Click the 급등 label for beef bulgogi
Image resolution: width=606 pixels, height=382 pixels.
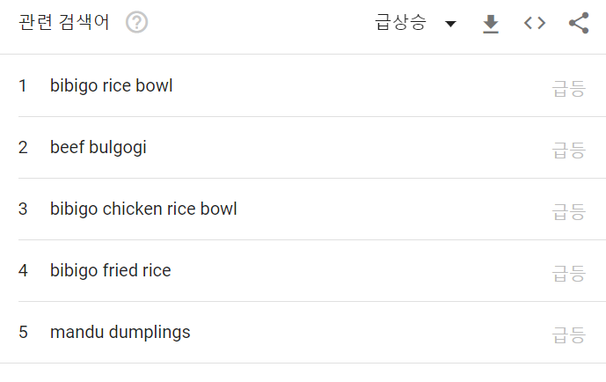(569, 151)
